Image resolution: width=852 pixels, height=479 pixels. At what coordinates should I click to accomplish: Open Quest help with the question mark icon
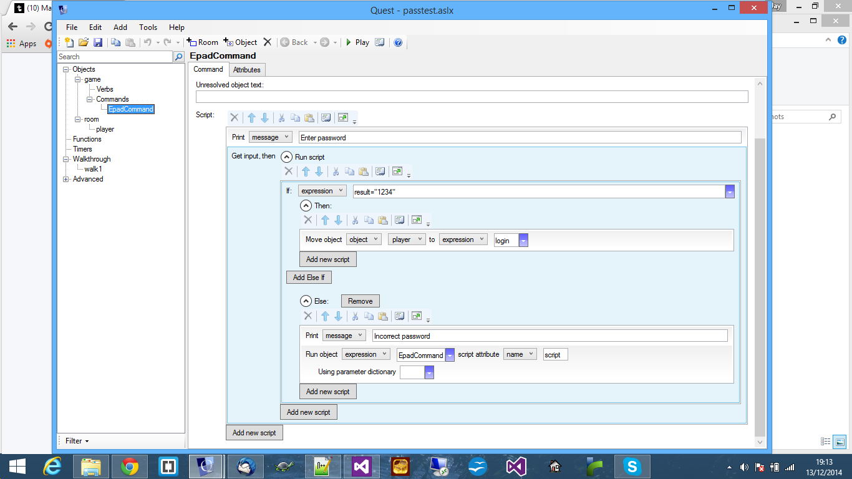tap(397, 42)
